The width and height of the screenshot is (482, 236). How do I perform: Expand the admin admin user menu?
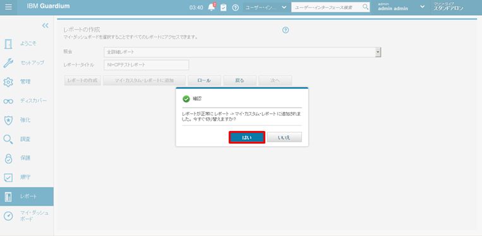pyautogui.click(x=423, y=7)
